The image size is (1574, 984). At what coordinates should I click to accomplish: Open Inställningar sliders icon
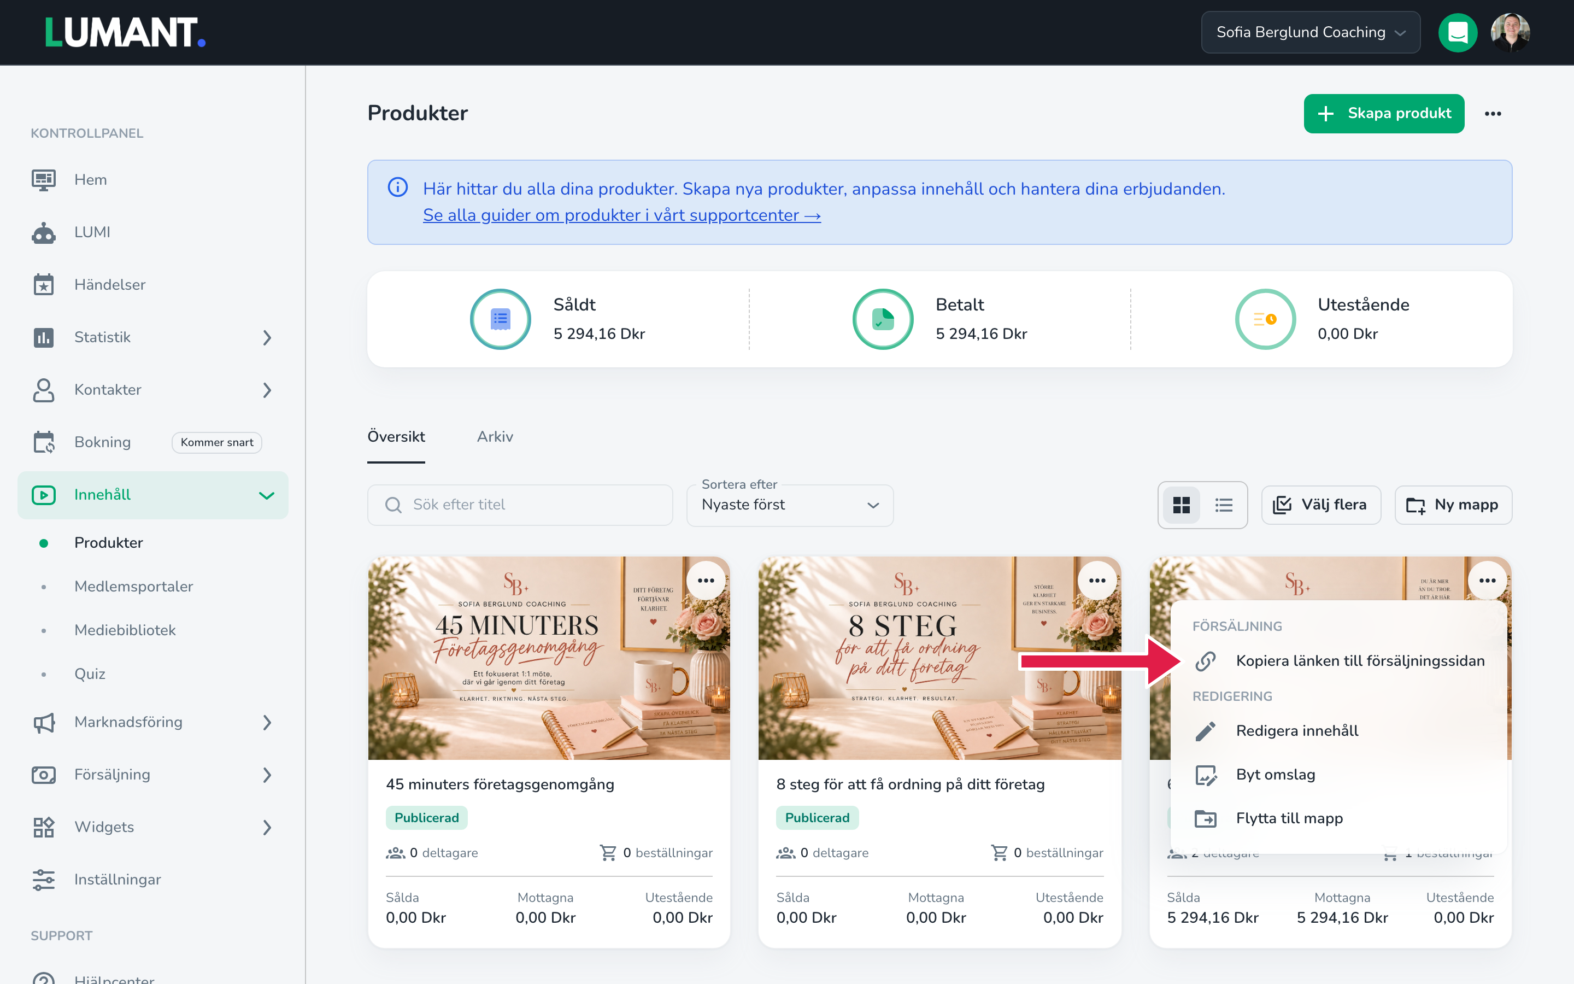(x=44, y=880)
